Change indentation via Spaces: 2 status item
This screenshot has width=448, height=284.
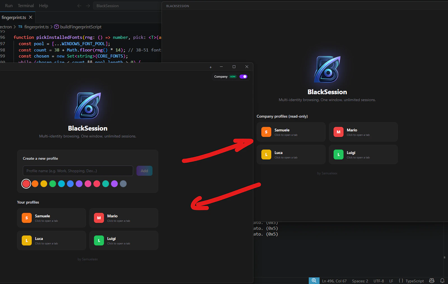360,281
